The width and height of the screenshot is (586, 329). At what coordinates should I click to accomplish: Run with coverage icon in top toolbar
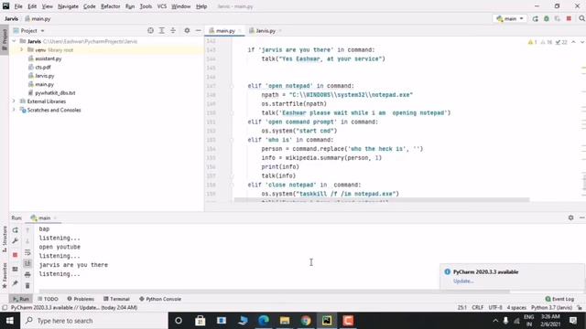(558, 18)
